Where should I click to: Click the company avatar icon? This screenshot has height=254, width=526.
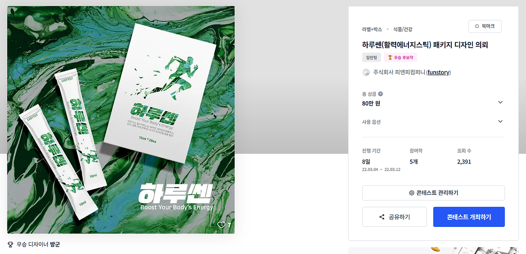(366, 72)
